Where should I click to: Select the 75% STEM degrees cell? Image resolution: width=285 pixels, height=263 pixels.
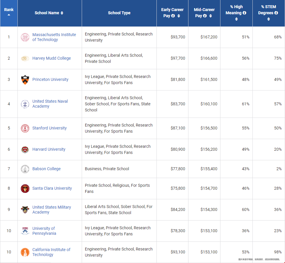click(x=269, y=58)
